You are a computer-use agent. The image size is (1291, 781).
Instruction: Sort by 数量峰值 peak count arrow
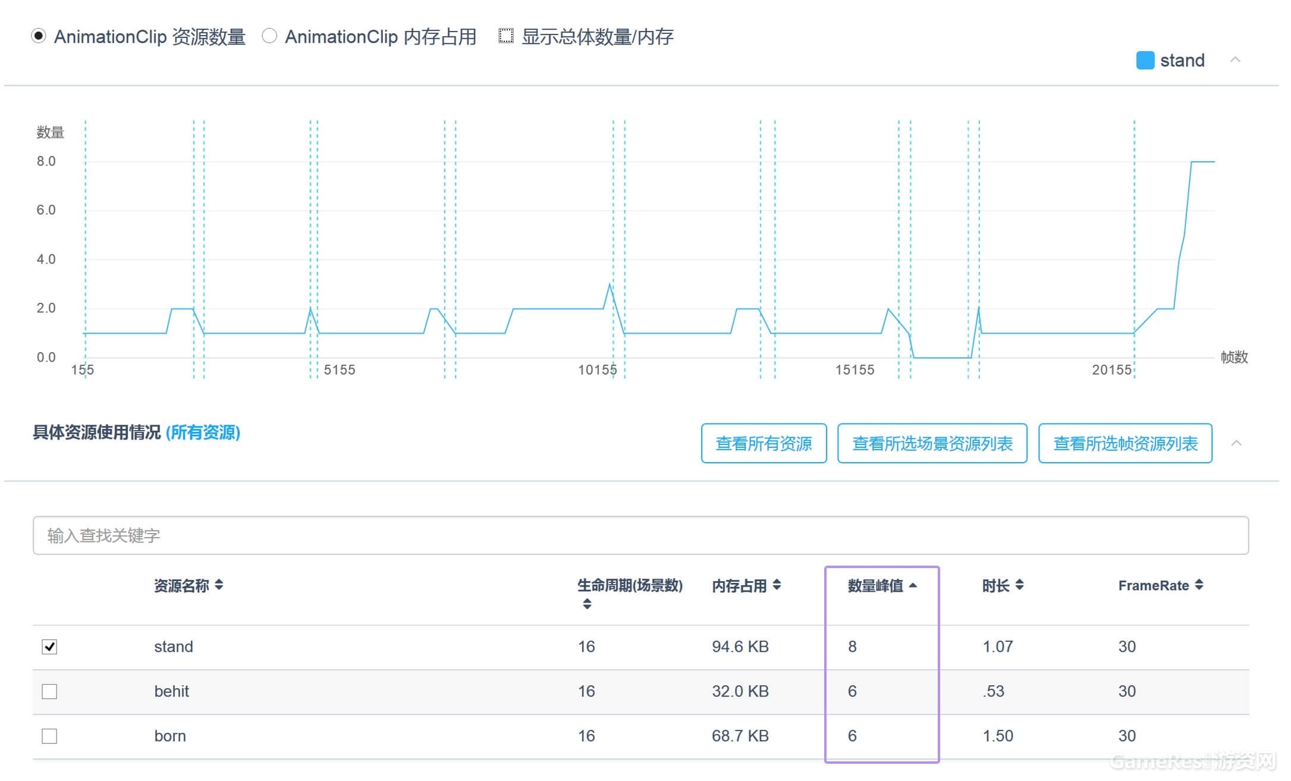point(913,585)
